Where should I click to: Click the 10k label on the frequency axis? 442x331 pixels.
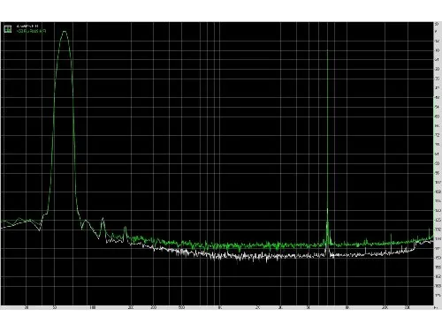(x=347, y=308)
